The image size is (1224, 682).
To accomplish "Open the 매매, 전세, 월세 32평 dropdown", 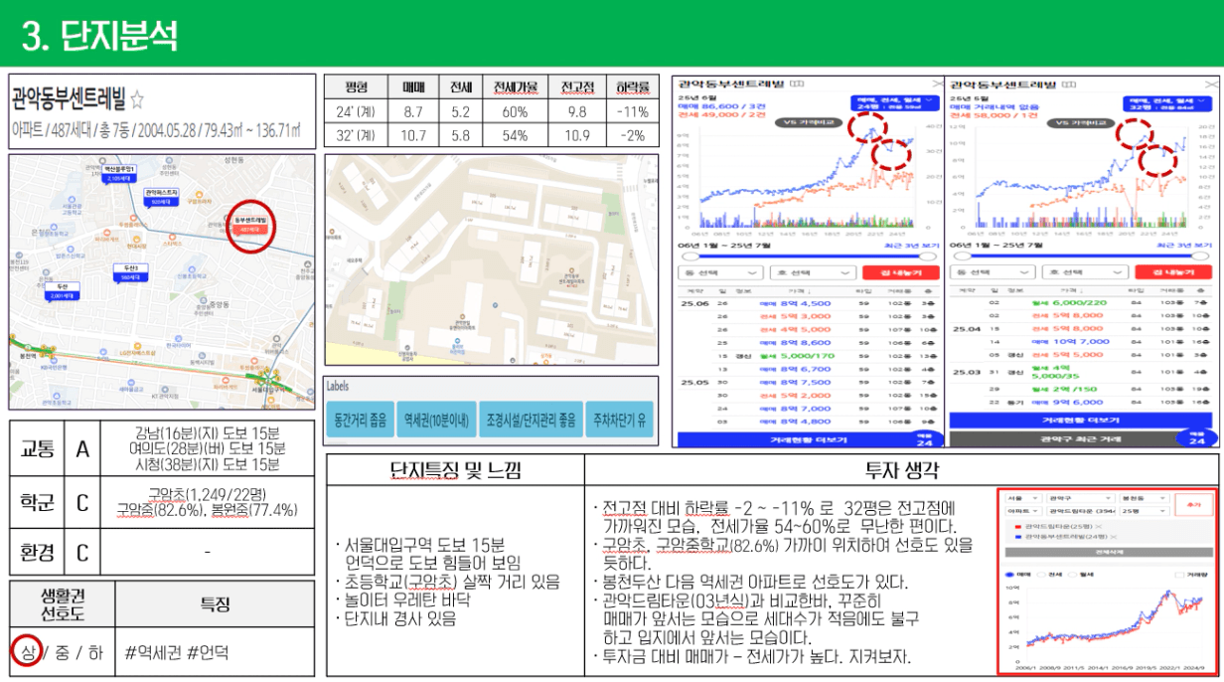I will pyautogui.click(x=1167, y=103).
